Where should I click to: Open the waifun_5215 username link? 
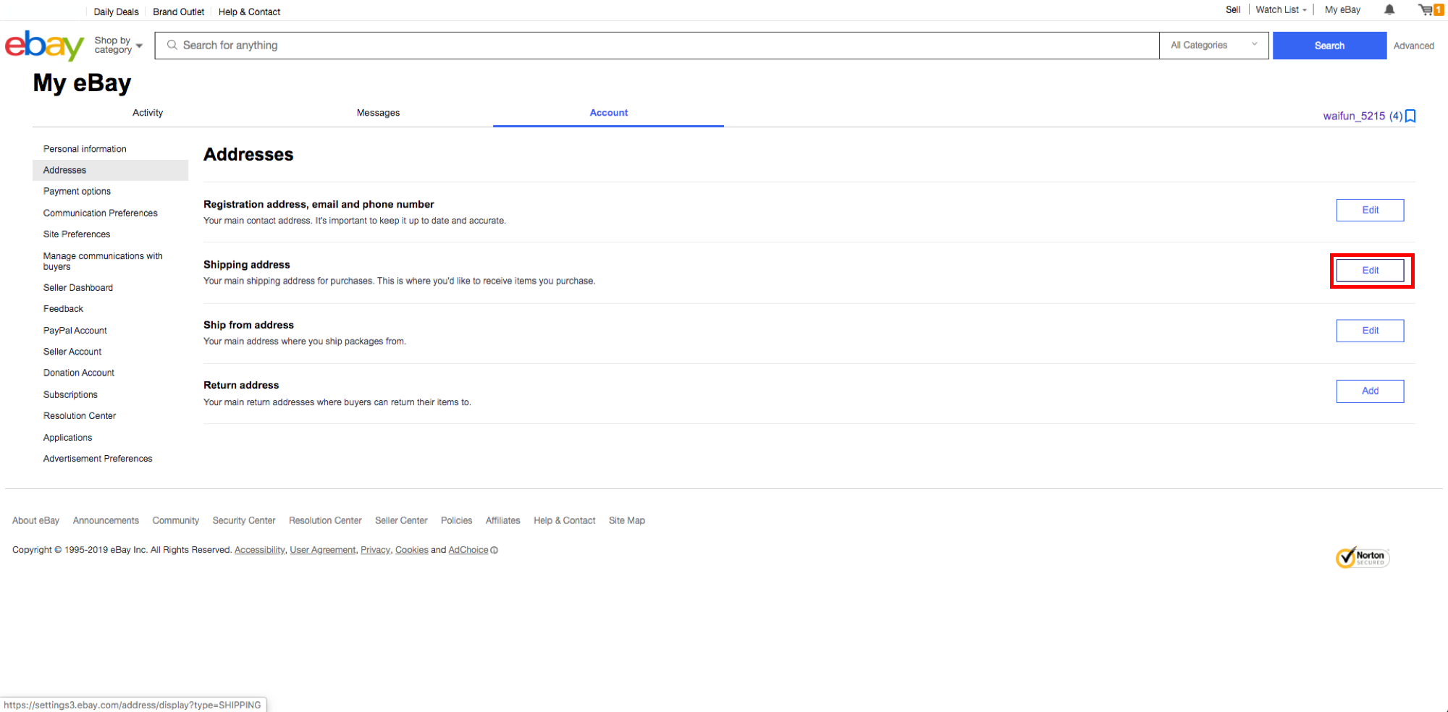[x=1354, y=116]
